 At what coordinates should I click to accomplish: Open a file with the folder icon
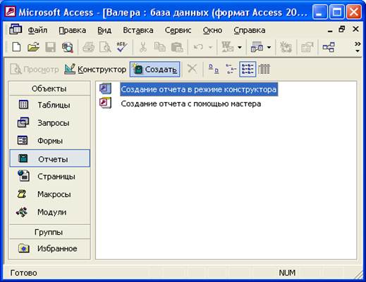coord(33,47)
